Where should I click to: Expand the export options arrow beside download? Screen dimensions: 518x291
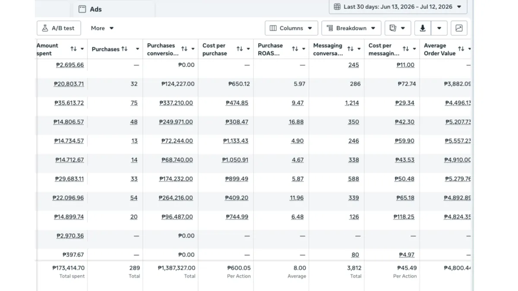coord(439,28)
